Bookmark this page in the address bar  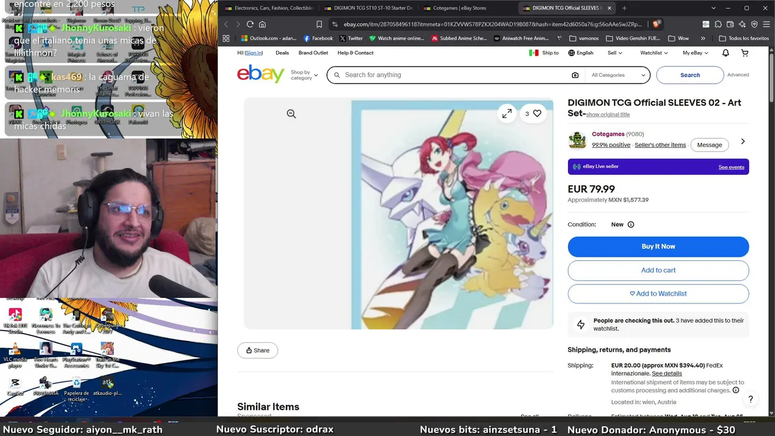point(319,24)
